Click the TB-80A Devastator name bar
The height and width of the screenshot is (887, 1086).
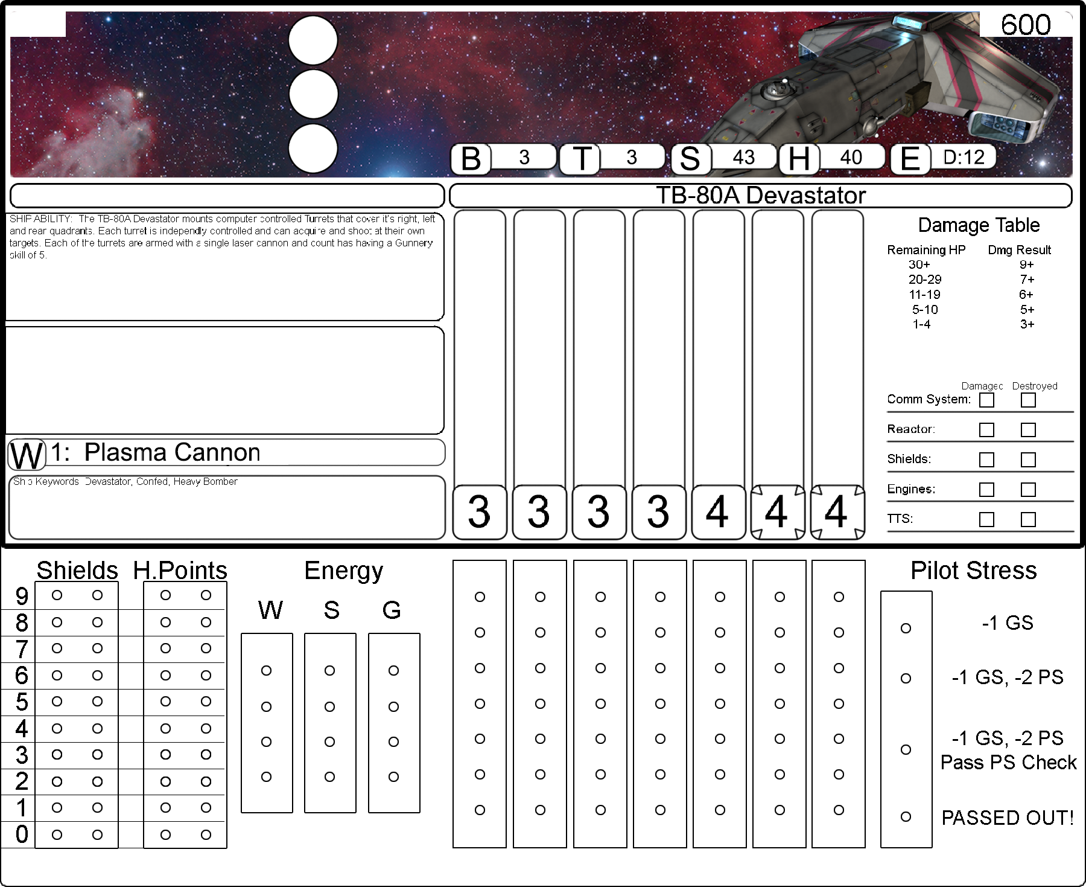click(x=760, y=196)
